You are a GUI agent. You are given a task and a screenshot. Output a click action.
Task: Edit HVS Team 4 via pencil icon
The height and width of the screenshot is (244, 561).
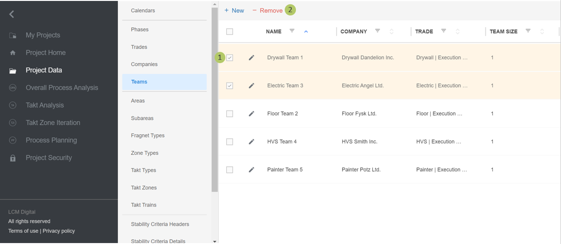(x=252, y=142)
